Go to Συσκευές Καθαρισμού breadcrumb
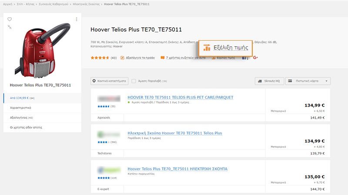 tap(54, 4)
